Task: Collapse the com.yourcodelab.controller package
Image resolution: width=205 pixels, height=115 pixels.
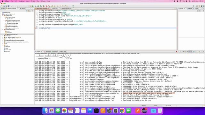Action: tap(4, 20)
